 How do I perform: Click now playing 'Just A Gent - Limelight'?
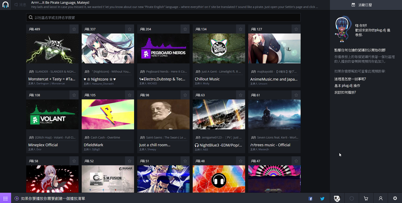click(221, 72)
